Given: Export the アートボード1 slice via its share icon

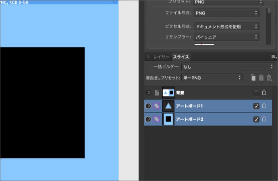Looking at the screenshot, I should click(x=264, y=106).
